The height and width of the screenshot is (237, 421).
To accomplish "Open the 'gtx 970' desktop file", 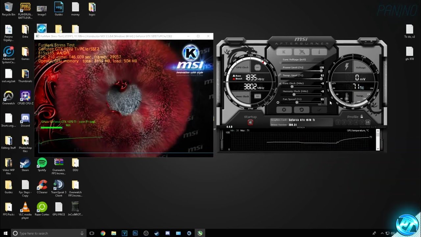I will pyautogui.click(x=409, y=53).
